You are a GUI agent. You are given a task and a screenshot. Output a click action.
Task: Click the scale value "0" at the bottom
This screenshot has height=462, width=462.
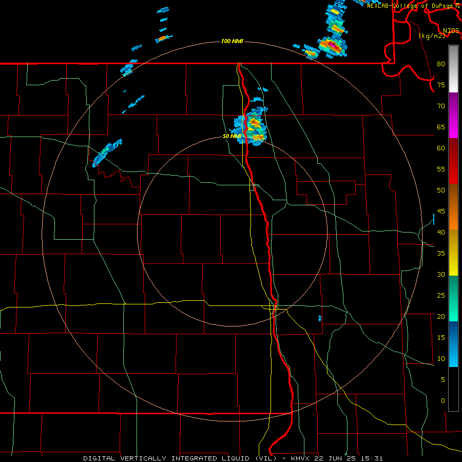pyautogui.click(x=443, y=401)
